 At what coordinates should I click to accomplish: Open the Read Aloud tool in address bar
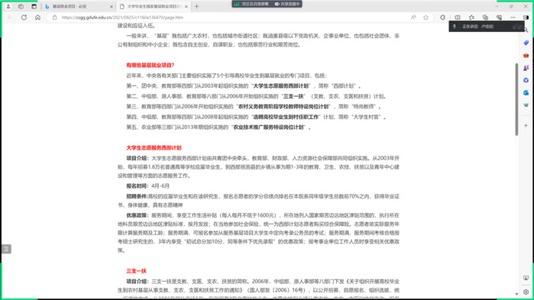413,18
